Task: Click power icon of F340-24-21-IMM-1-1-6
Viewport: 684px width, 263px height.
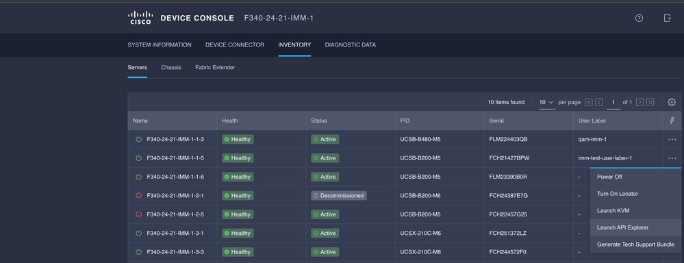Action: [139, 177]
